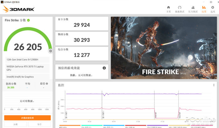The image size is (219, 128).
Task: Click the graphics score 29 924 card
Action: (82, 23)
